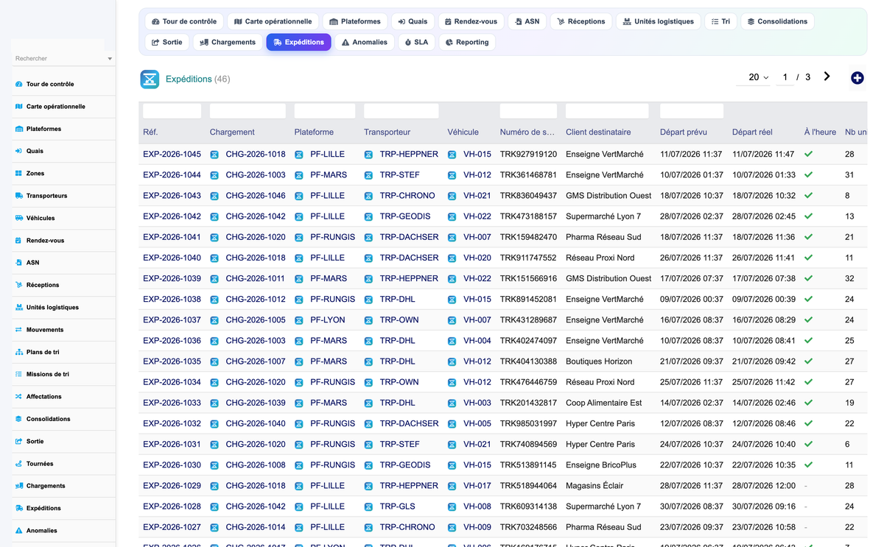Click sidebar Plans de tri icon
Screen dimensions: 884x547
(18, 352)
